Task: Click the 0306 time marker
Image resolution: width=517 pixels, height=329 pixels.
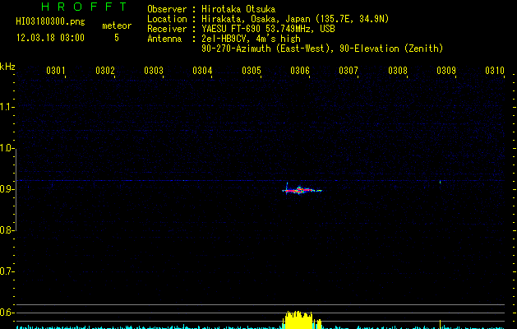Action: click(300, 71)
